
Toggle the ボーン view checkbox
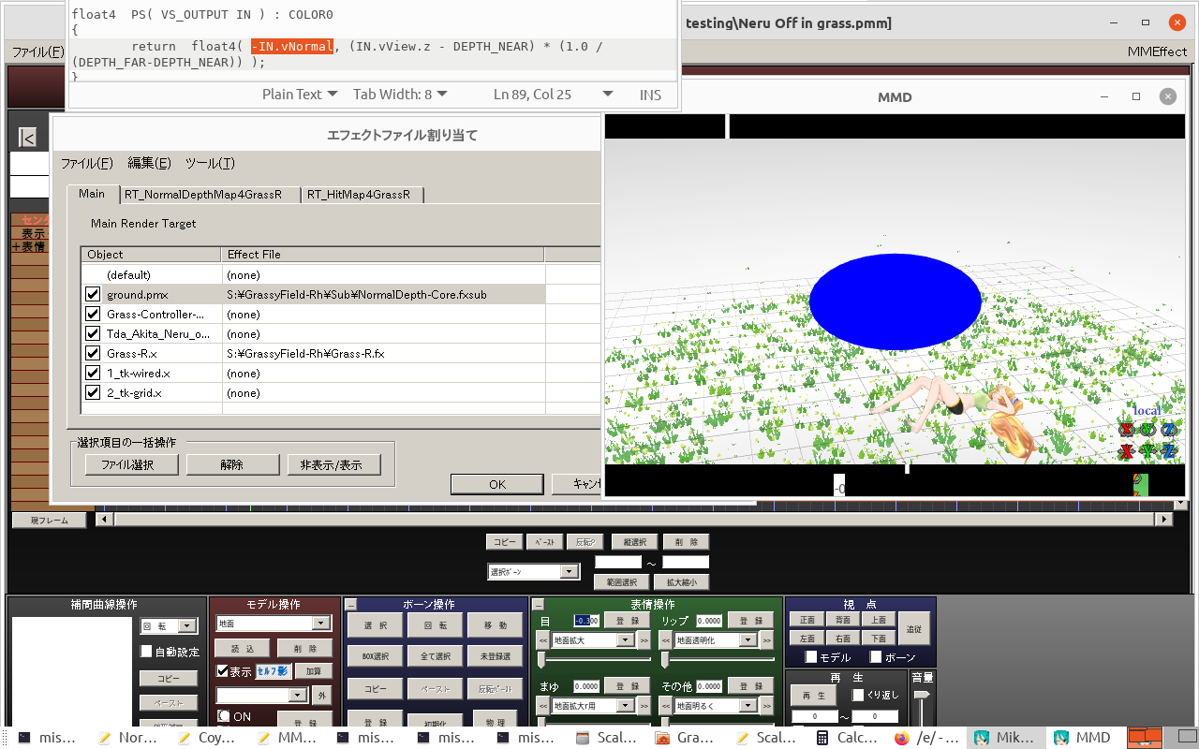pos(876,657)
